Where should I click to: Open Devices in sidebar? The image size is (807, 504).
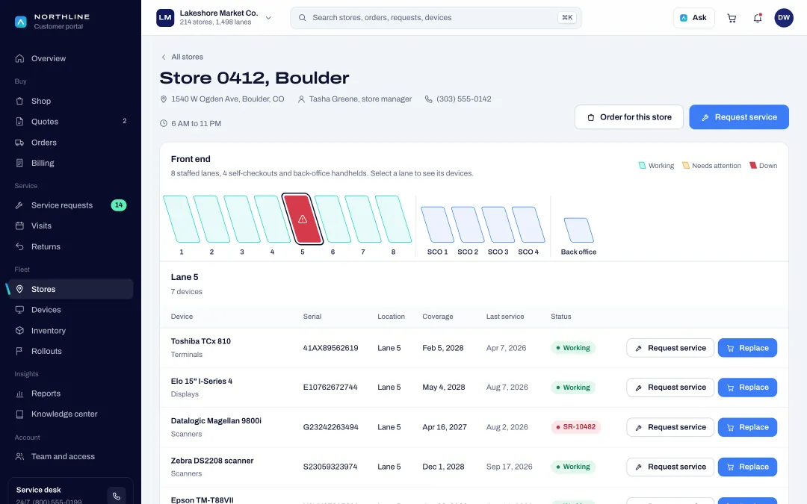70,310
